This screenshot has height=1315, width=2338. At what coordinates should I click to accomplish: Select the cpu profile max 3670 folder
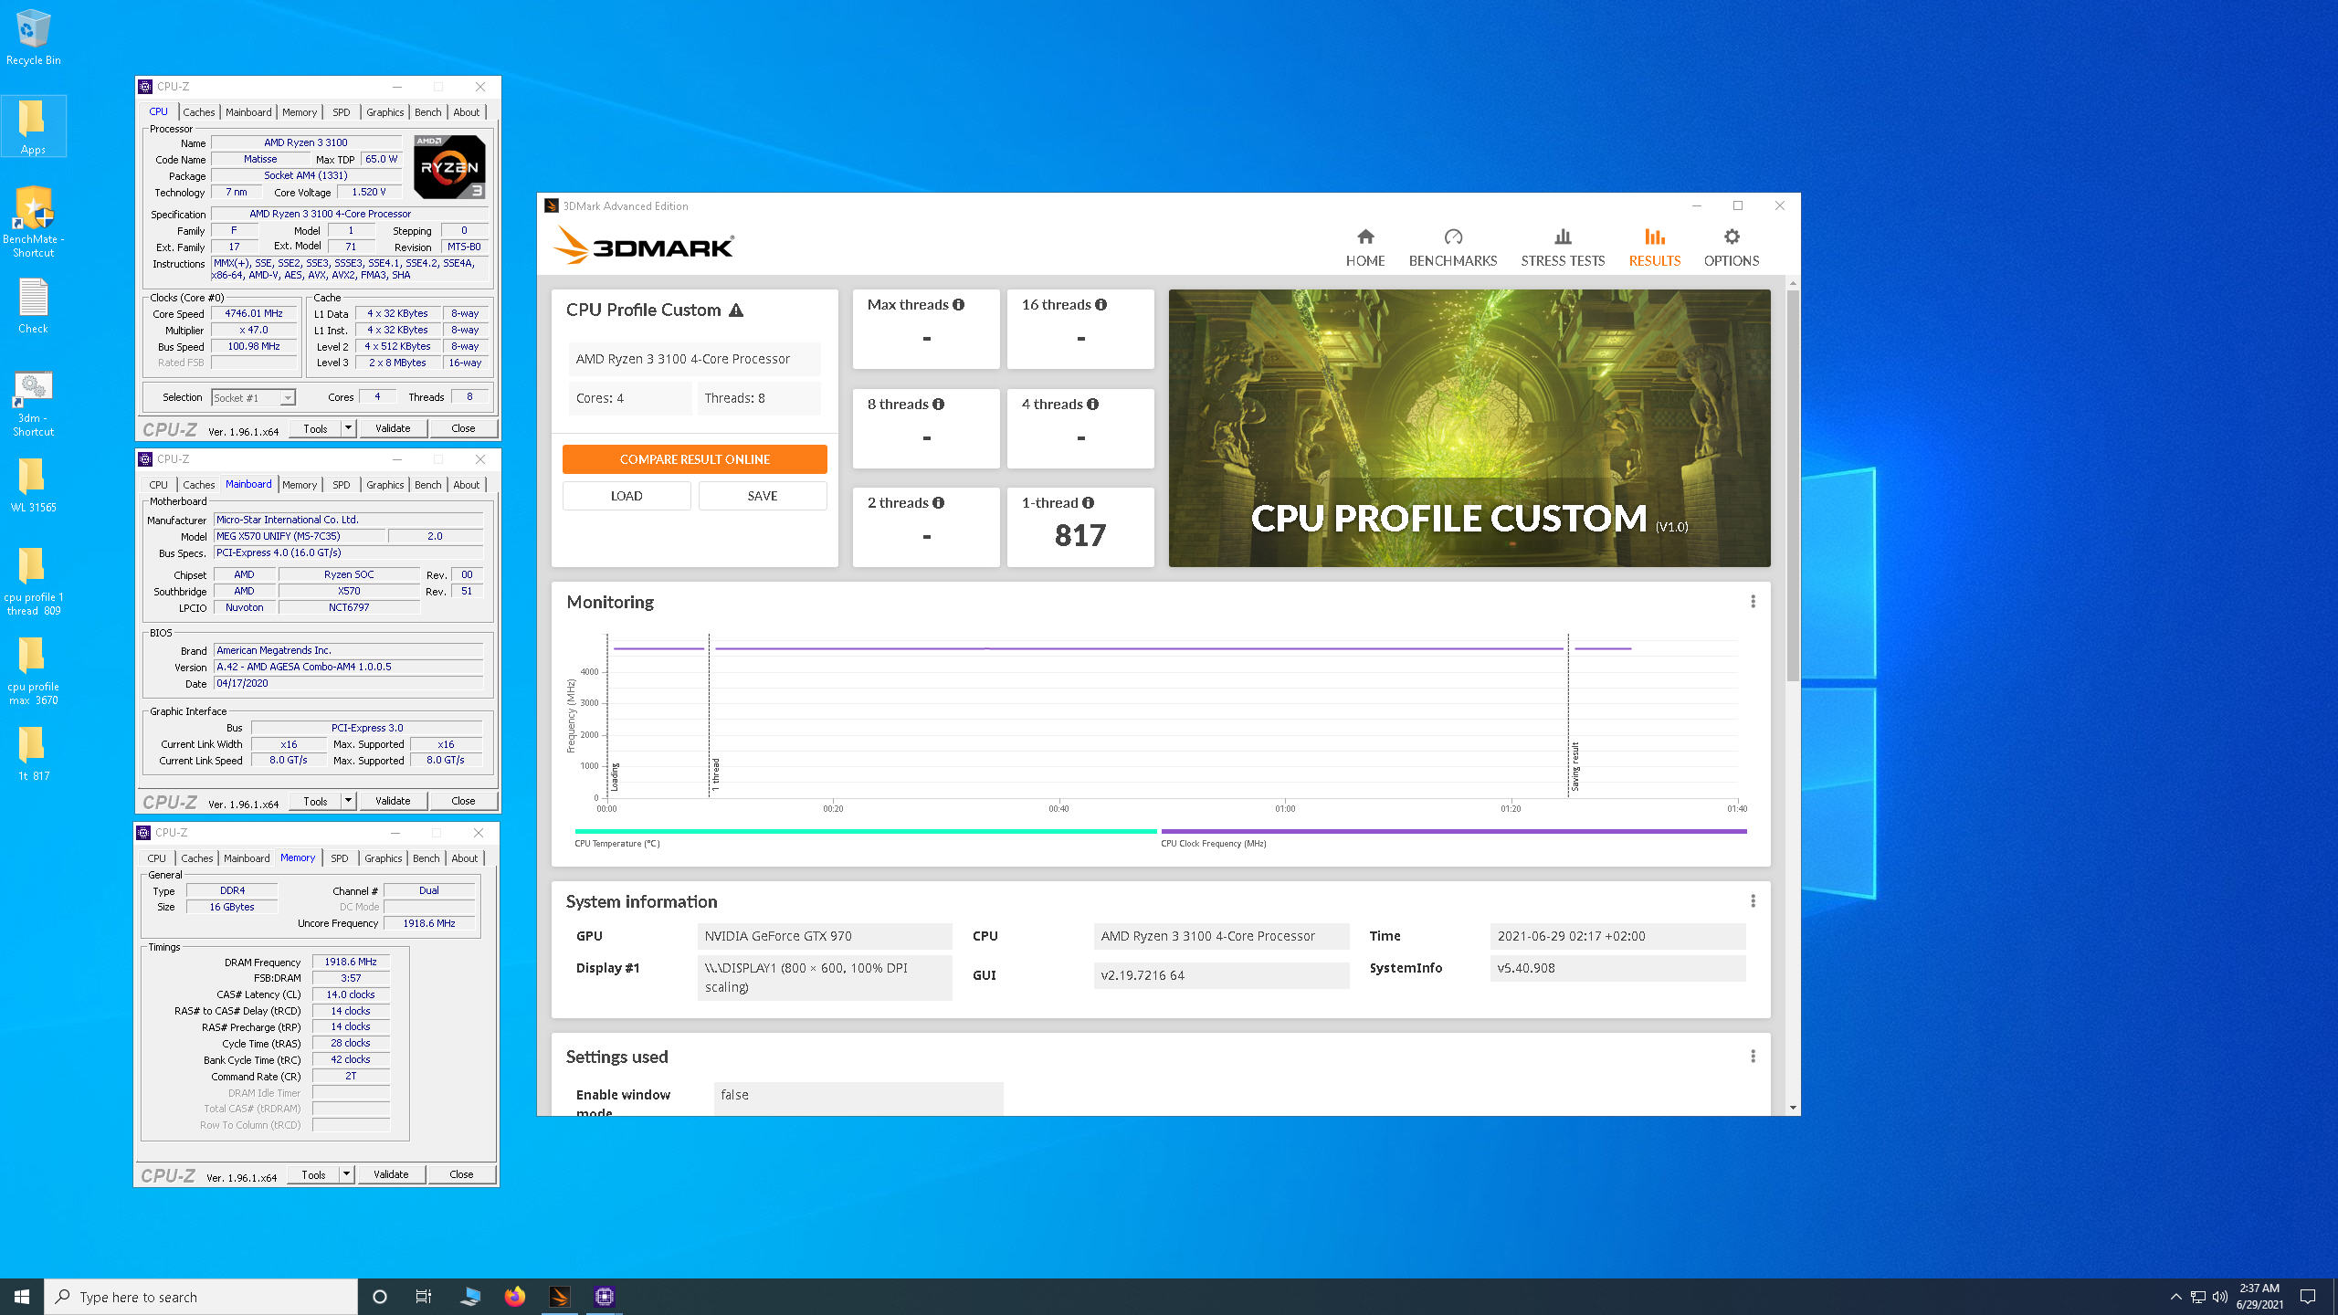coord(33,670)
